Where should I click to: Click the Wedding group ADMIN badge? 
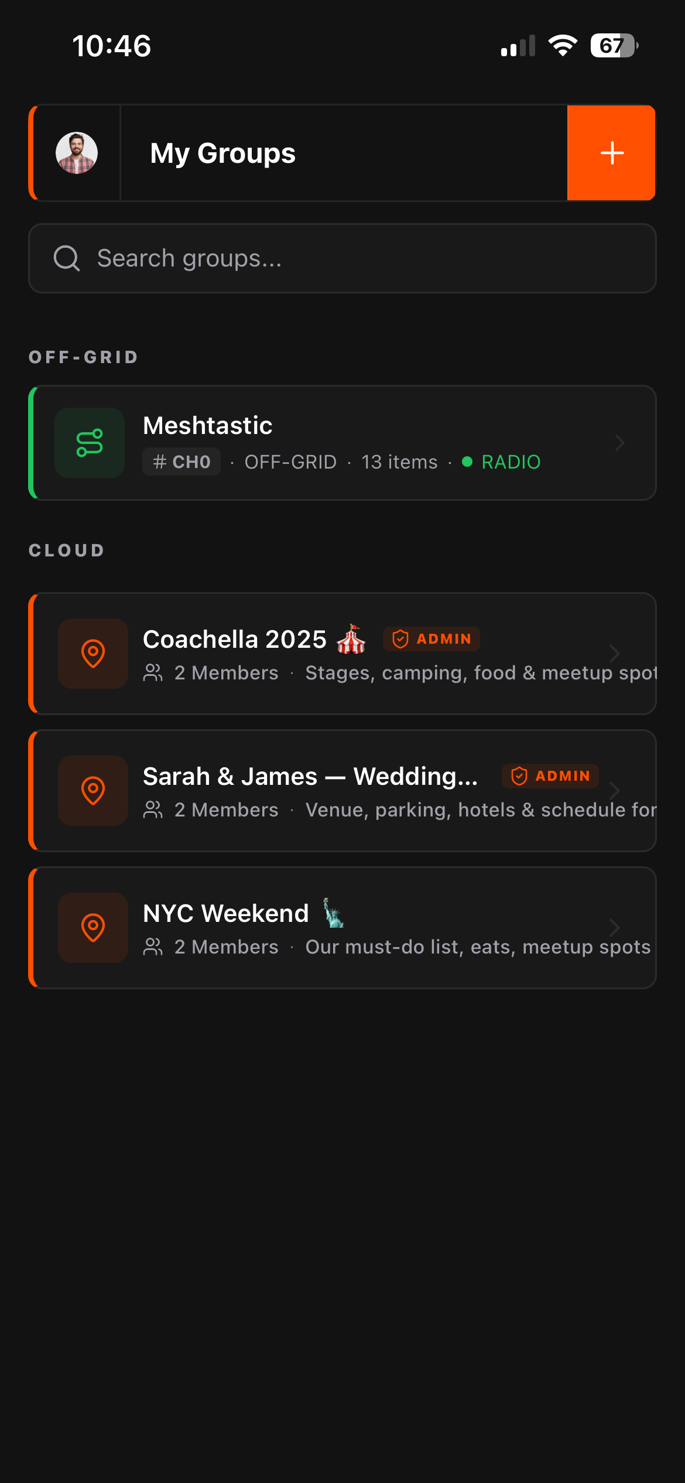click(x=550, y=776)
